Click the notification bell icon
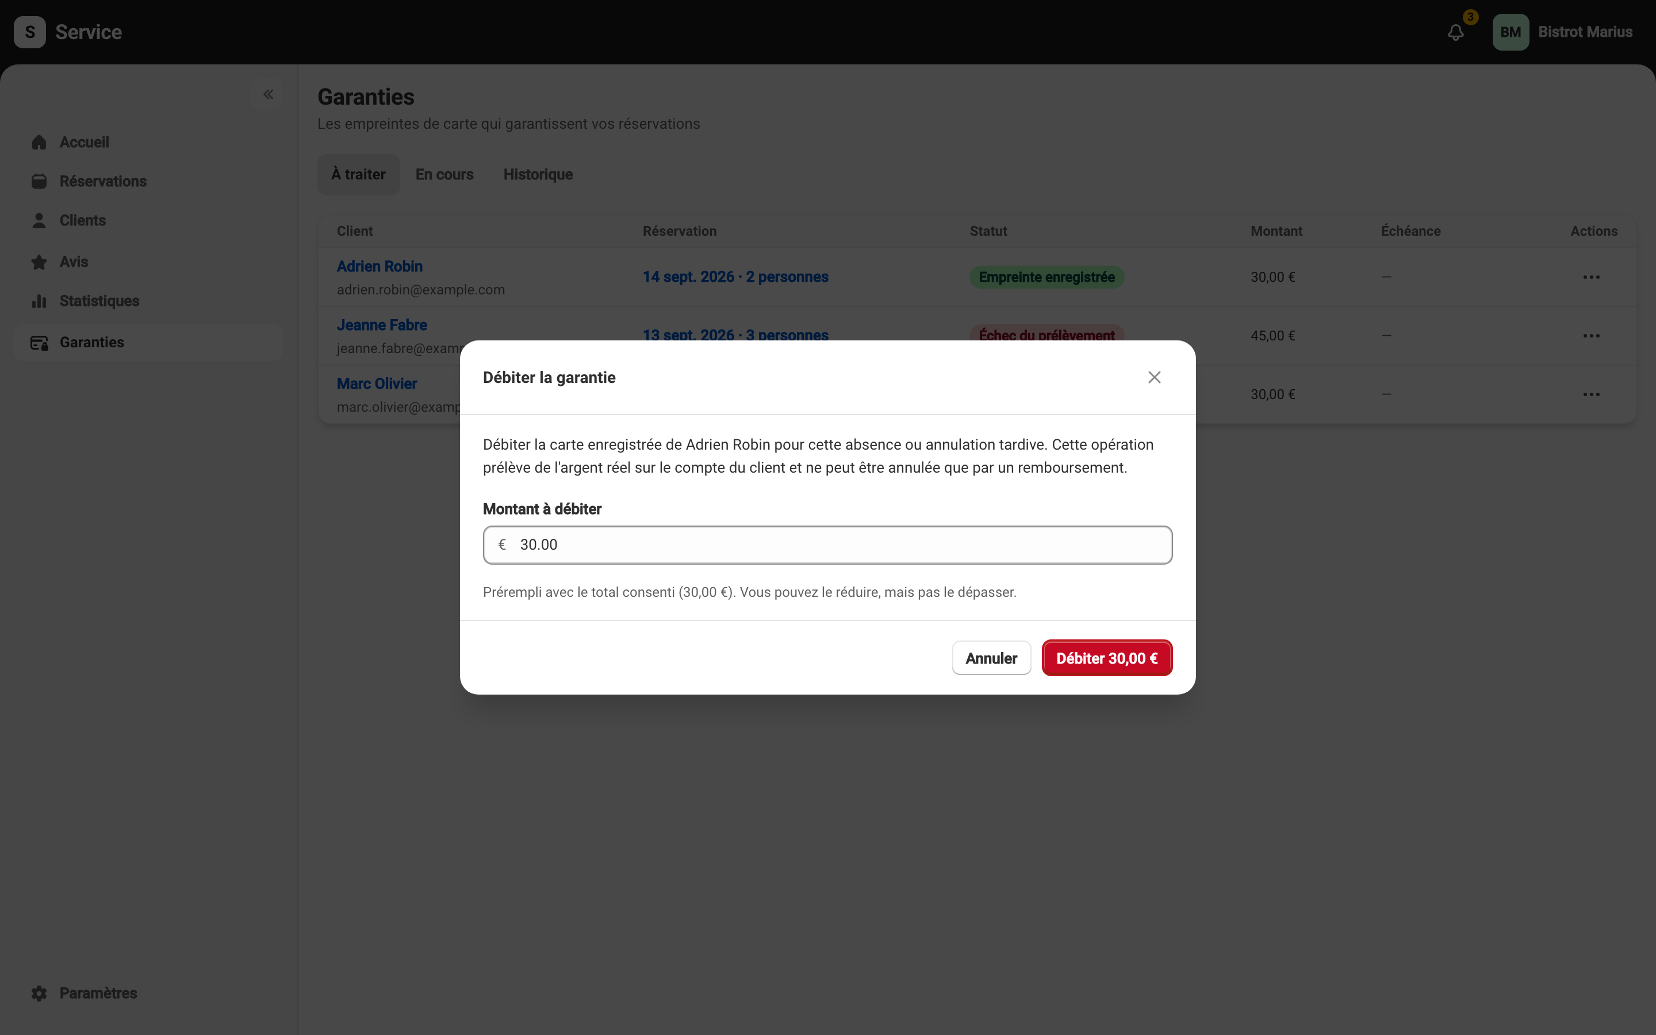Screen dimensions: 1656x1035 1455,32
